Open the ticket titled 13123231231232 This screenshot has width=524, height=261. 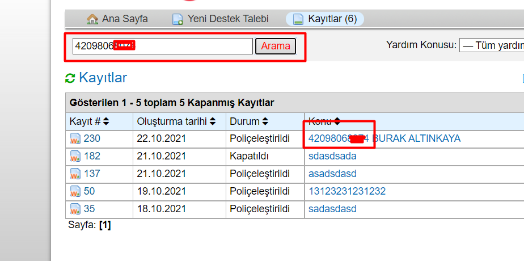coord(346,191)
